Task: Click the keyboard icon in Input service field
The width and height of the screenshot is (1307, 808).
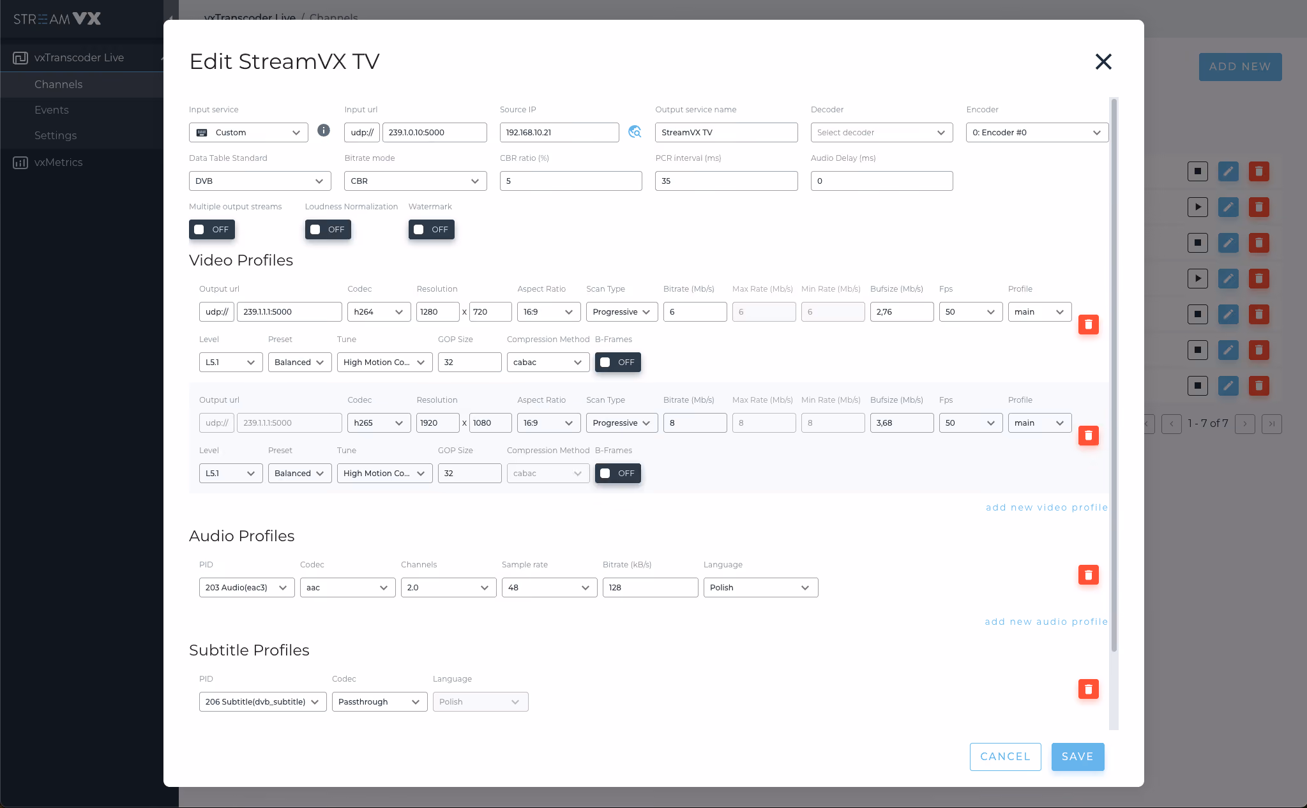Action: coord(202,132)
